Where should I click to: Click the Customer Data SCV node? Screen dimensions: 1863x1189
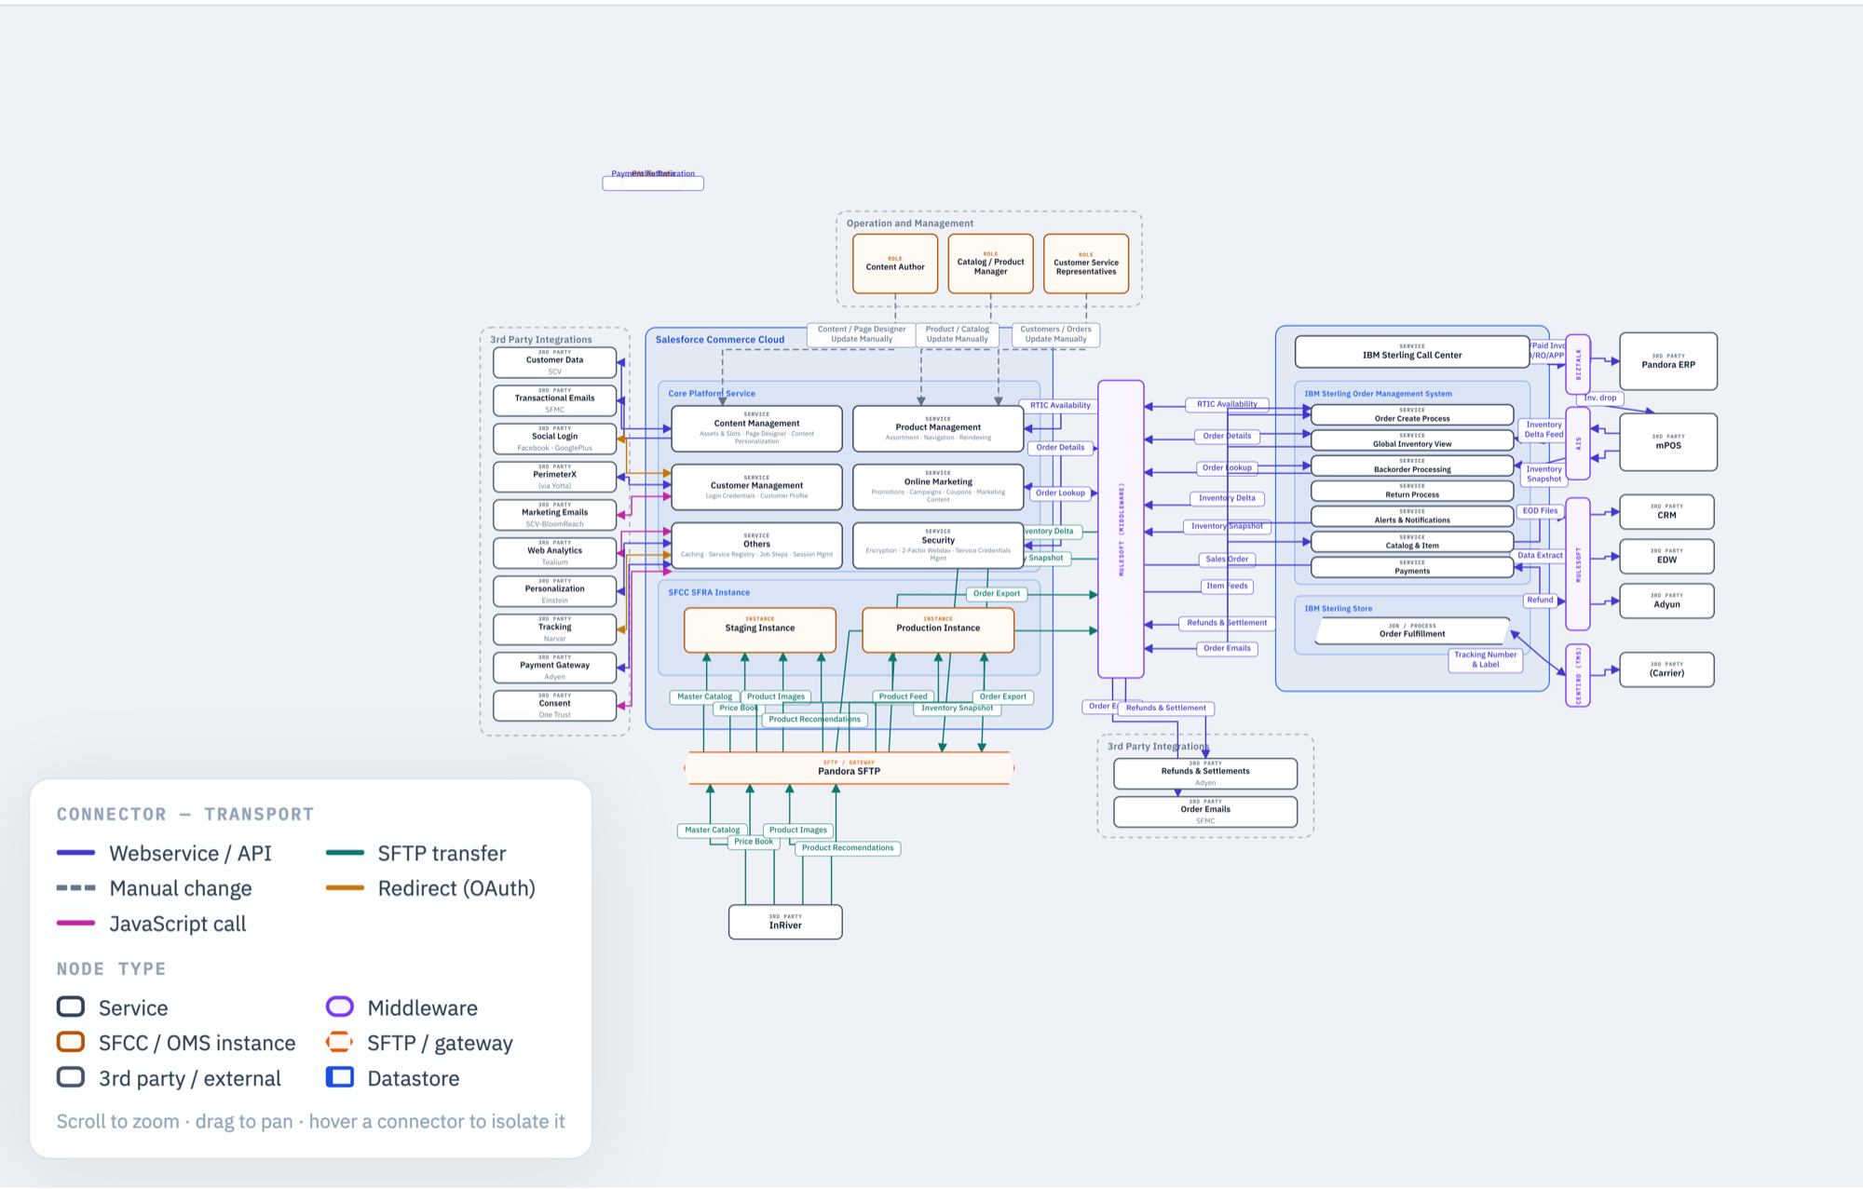click(x=554, y=362)
